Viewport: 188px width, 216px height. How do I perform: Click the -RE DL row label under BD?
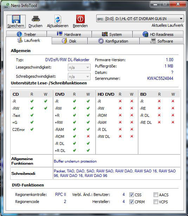[x=146, y=122]
